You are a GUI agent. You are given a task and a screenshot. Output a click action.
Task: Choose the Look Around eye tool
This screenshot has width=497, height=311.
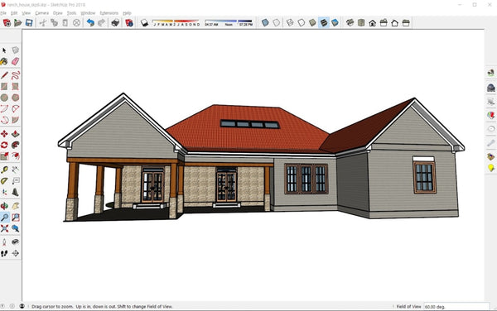pyautogui.click(x=15, y=242)
